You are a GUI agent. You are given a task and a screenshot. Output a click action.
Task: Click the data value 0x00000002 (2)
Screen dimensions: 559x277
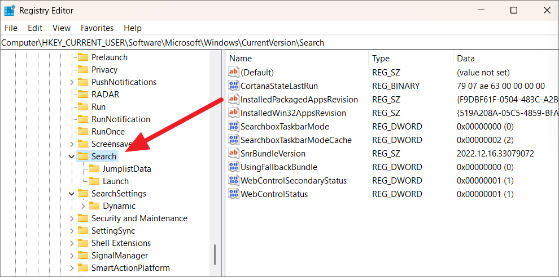(x=485, y=140)
